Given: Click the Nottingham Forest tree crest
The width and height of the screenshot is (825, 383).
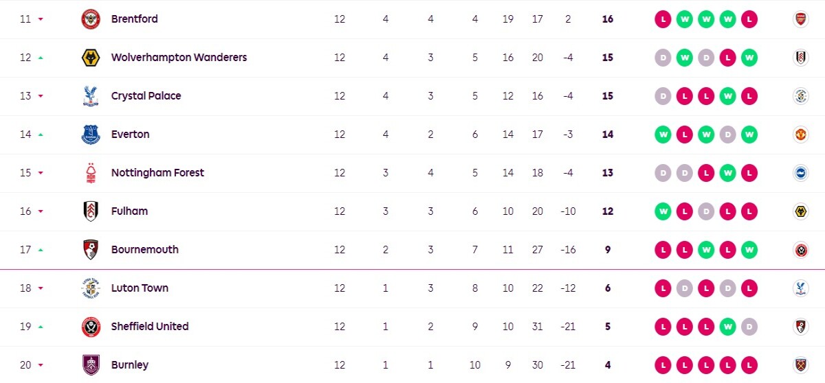Looking at the screenshot, I should coord(91,173).
